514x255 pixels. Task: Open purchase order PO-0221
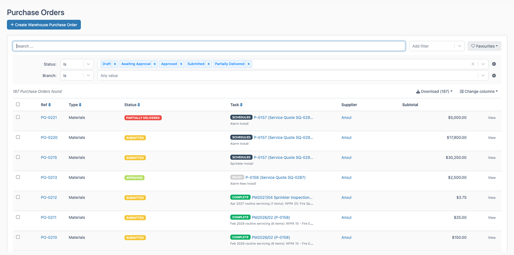pyautogui.click(x=49, y=117)
